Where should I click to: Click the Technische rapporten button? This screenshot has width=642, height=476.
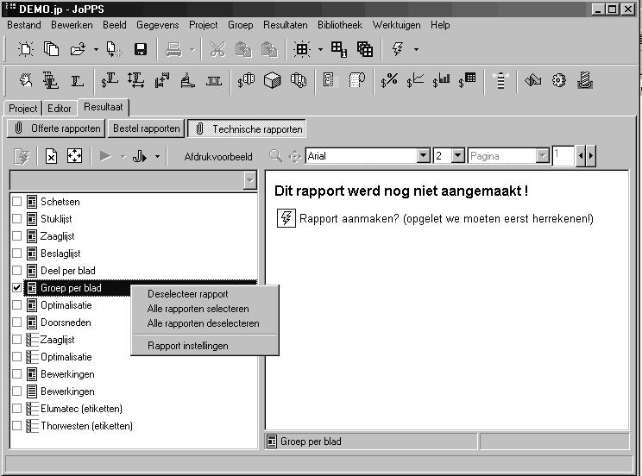pyautogui.click(x=247, y=129)
